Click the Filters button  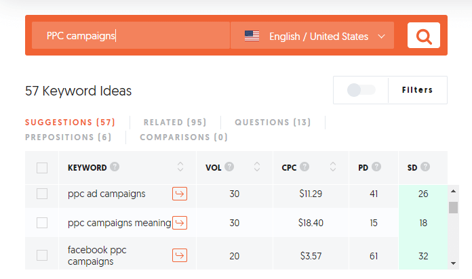[x=418, y=90]
